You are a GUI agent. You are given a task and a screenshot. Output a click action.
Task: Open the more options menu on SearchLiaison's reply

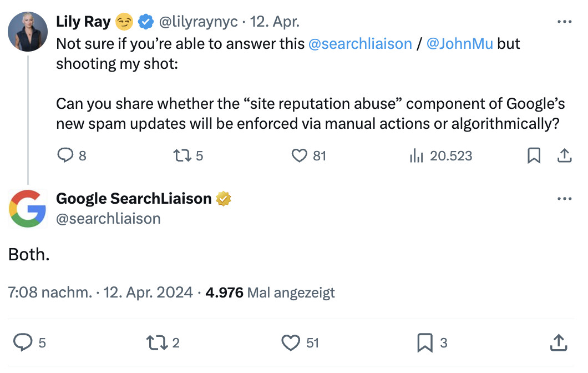pos(565,198)
